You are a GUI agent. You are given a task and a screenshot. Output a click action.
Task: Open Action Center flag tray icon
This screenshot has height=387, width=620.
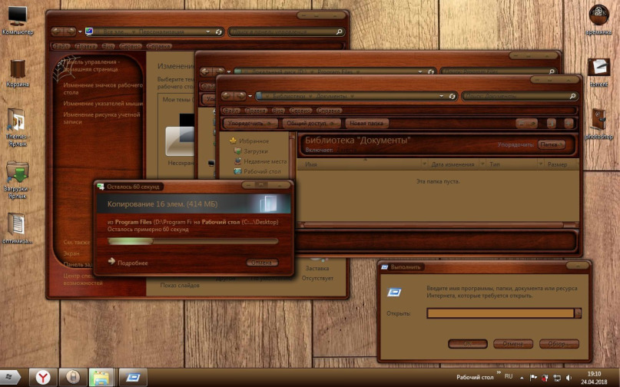(533, 378)
